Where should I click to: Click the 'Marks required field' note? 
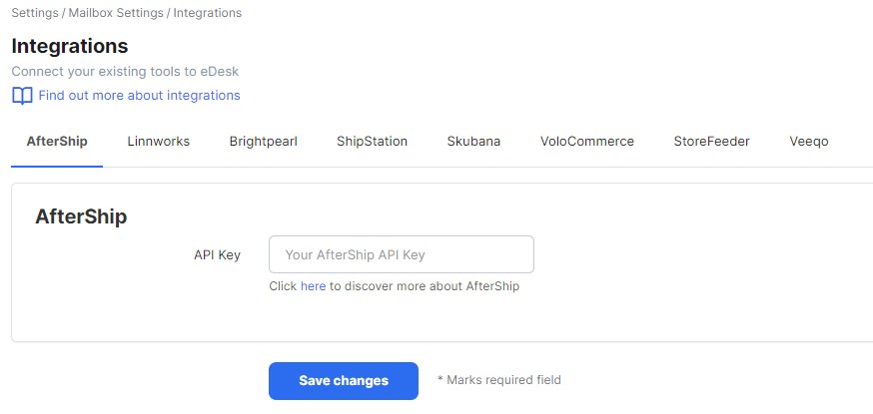[499, 380]
